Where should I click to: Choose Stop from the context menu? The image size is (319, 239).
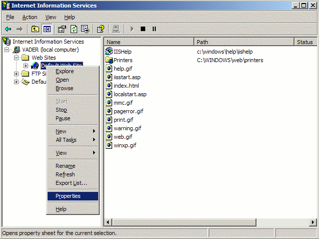(x=73, y=110)
